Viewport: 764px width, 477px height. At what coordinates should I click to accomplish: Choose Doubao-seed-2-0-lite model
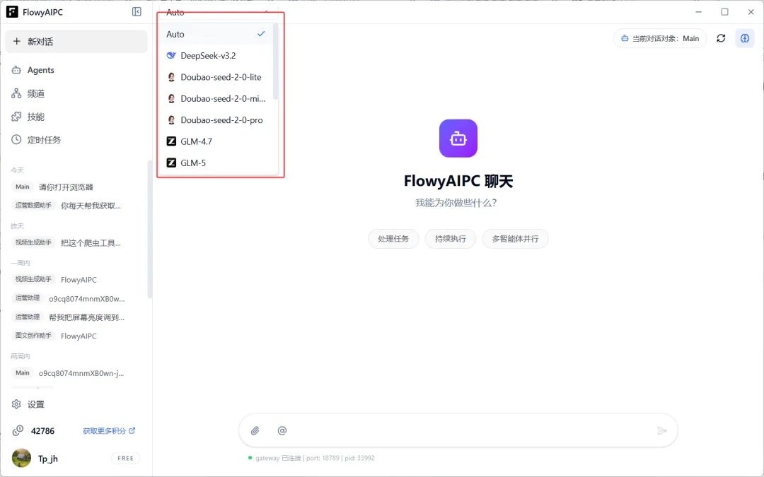point(216,77)
